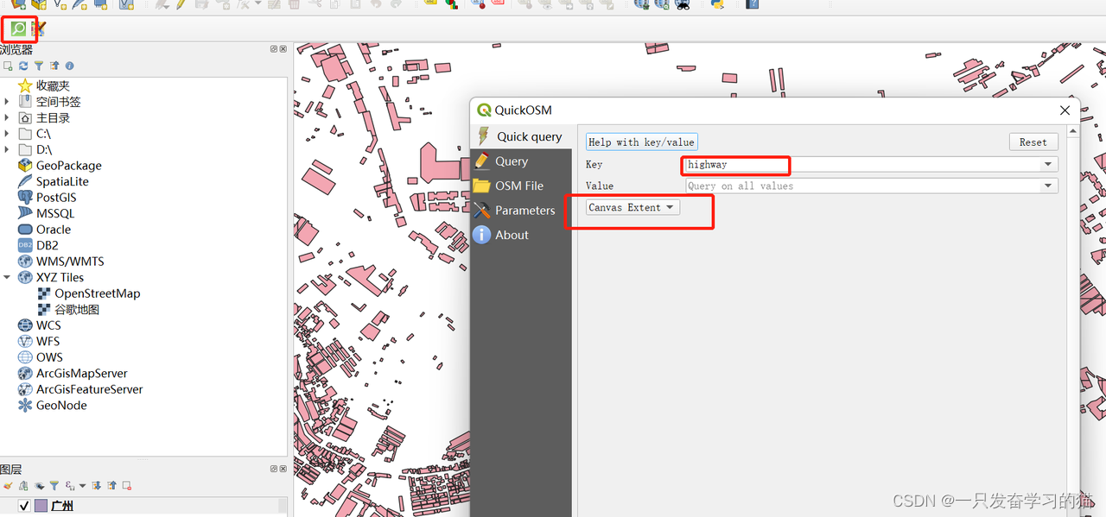Refresh the browser panel

(23, 66)
